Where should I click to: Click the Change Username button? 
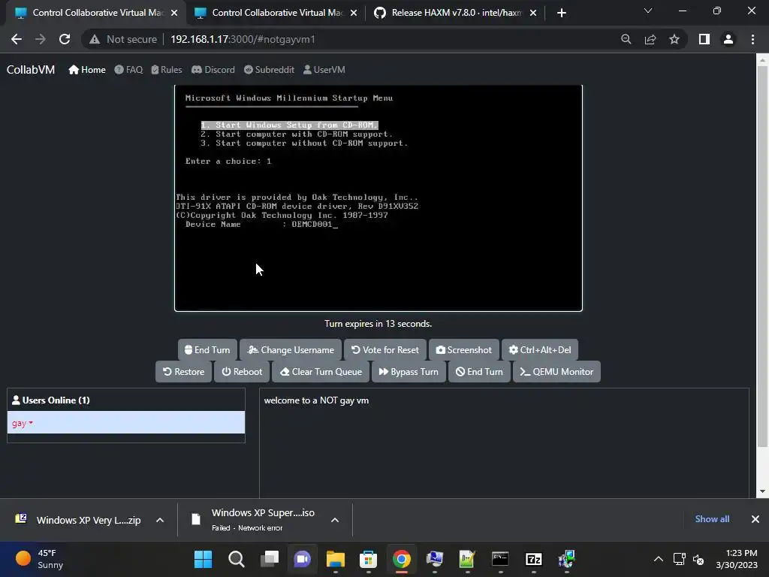[291, 350]
